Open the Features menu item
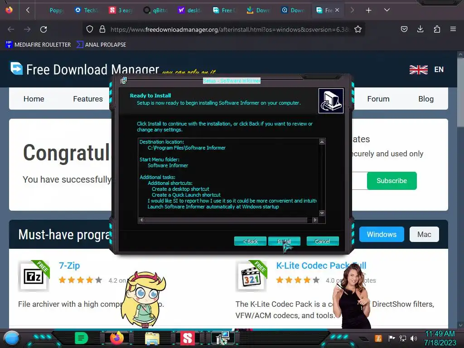 (x=88, y=99)
